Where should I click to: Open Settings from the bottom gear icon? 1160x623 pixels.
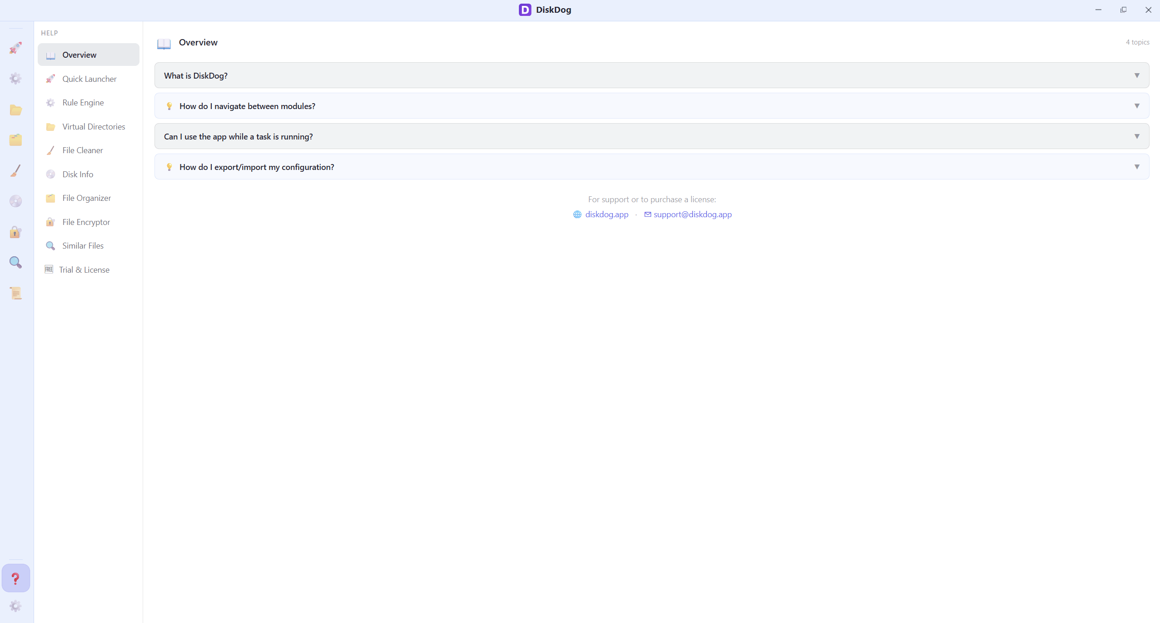coord(16,606)
